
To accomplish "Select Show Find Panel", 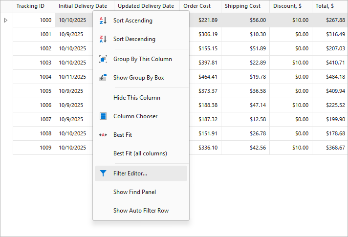I will pos(141,192).
